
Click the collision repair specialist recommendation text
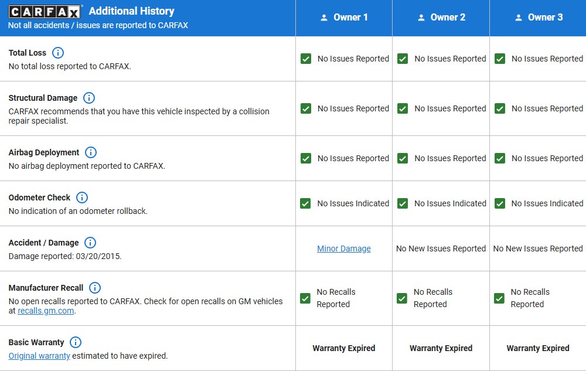pos(139,116)
